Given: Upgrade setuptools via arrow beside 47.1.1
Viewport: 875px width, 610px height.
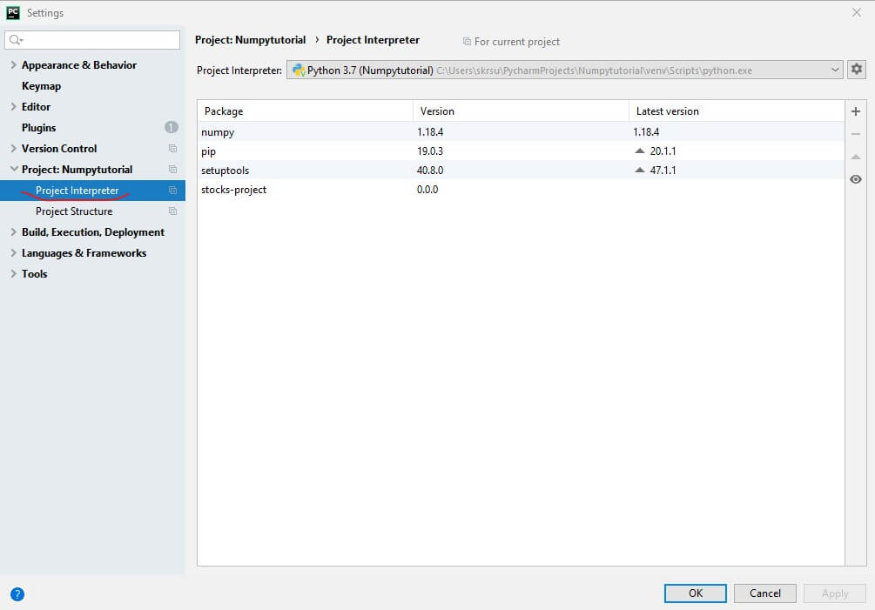Looking at the screenshot, I should click(640, 171).
